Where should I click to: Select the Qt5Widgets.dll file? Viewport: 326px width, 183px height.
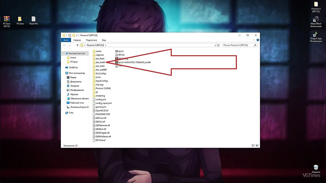(x=101, y=133)
